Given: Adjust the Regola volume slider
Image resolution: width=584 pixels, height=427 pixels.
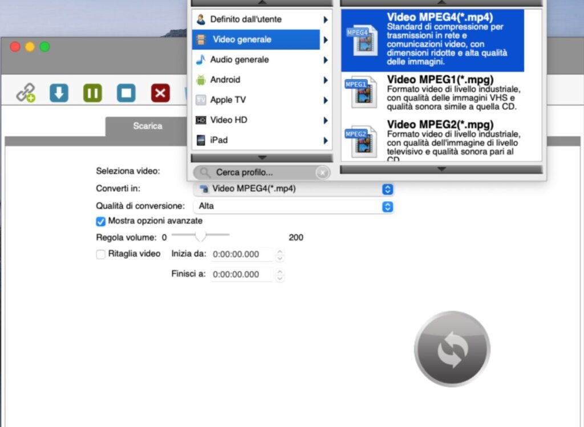Looking at the screenshot, I should click(200, 235).
